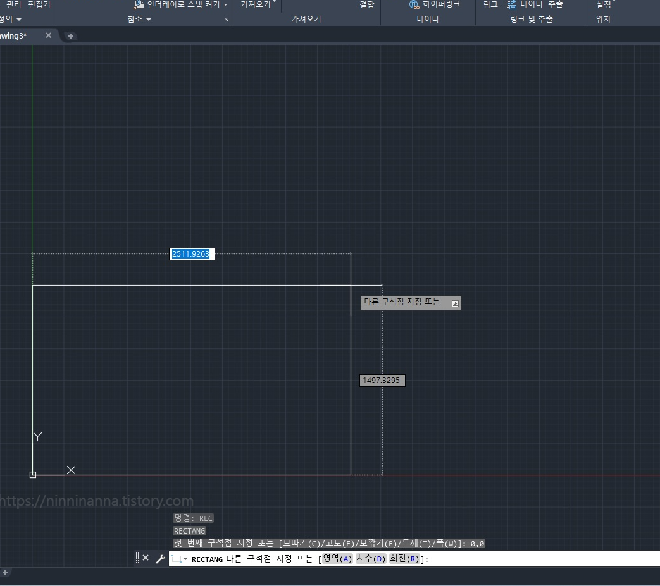Click the 링크 및 추출 panel title

[532, 20]
